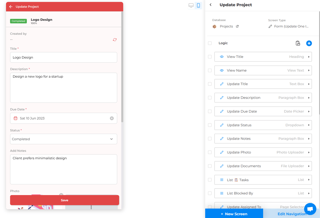Click the pencil icon on Update Notes row
Image resolution: width=320 pixels, height=218 pixels.
point(222,139)
